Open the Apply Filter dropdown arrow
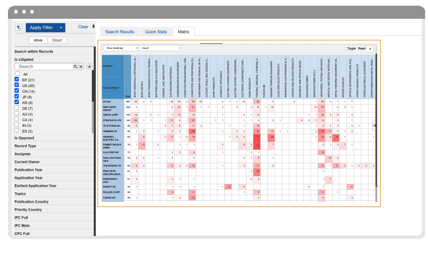428x256 pixels. tap(61, 27)
